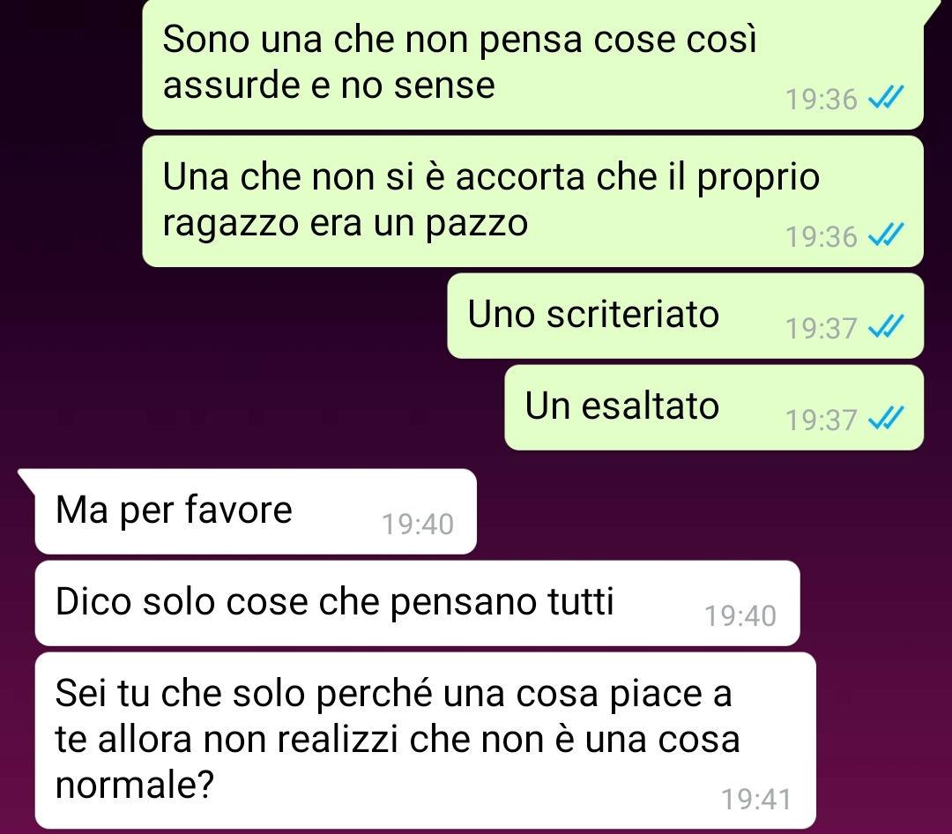Tap the 'Uno scriteriato' sent message

(x=686, y=316)
